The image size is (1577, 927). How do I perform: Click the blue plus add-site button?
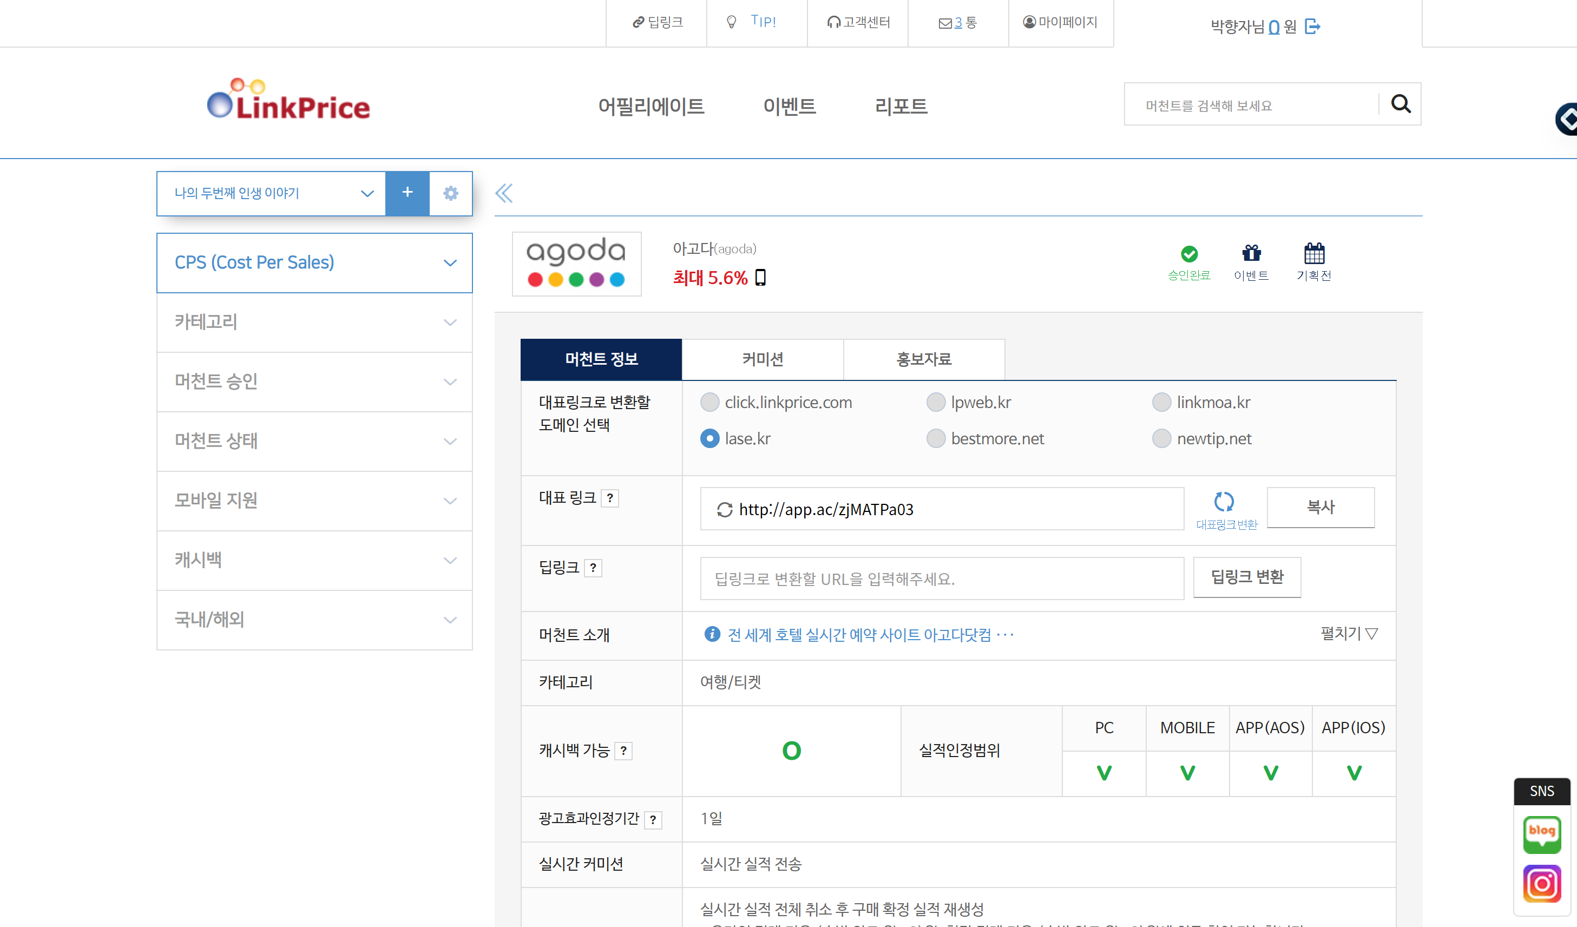click(407, 193)
